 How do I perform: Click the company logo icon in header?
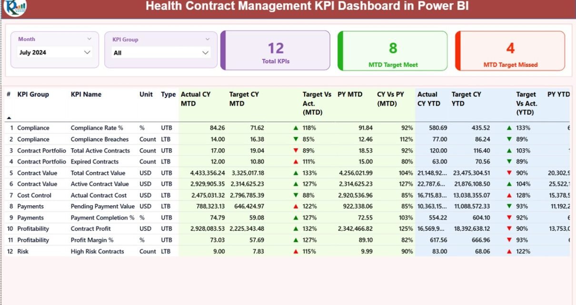[x=15, y=7]
